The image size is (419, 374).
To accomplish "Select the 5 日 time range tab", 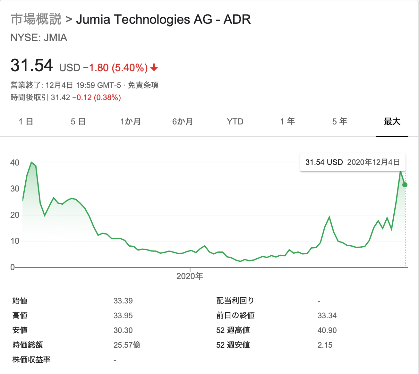I will pyautogui.click(x=78, y=122).
